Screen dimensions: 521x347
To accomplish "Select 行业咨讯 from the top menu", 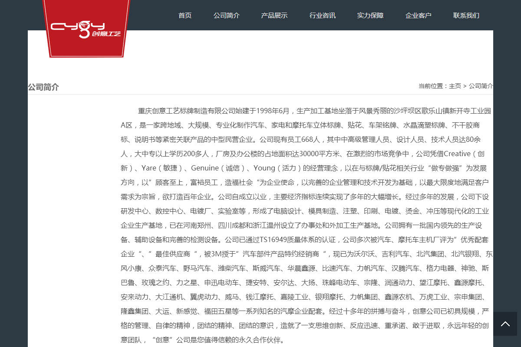I will point(323,16).
